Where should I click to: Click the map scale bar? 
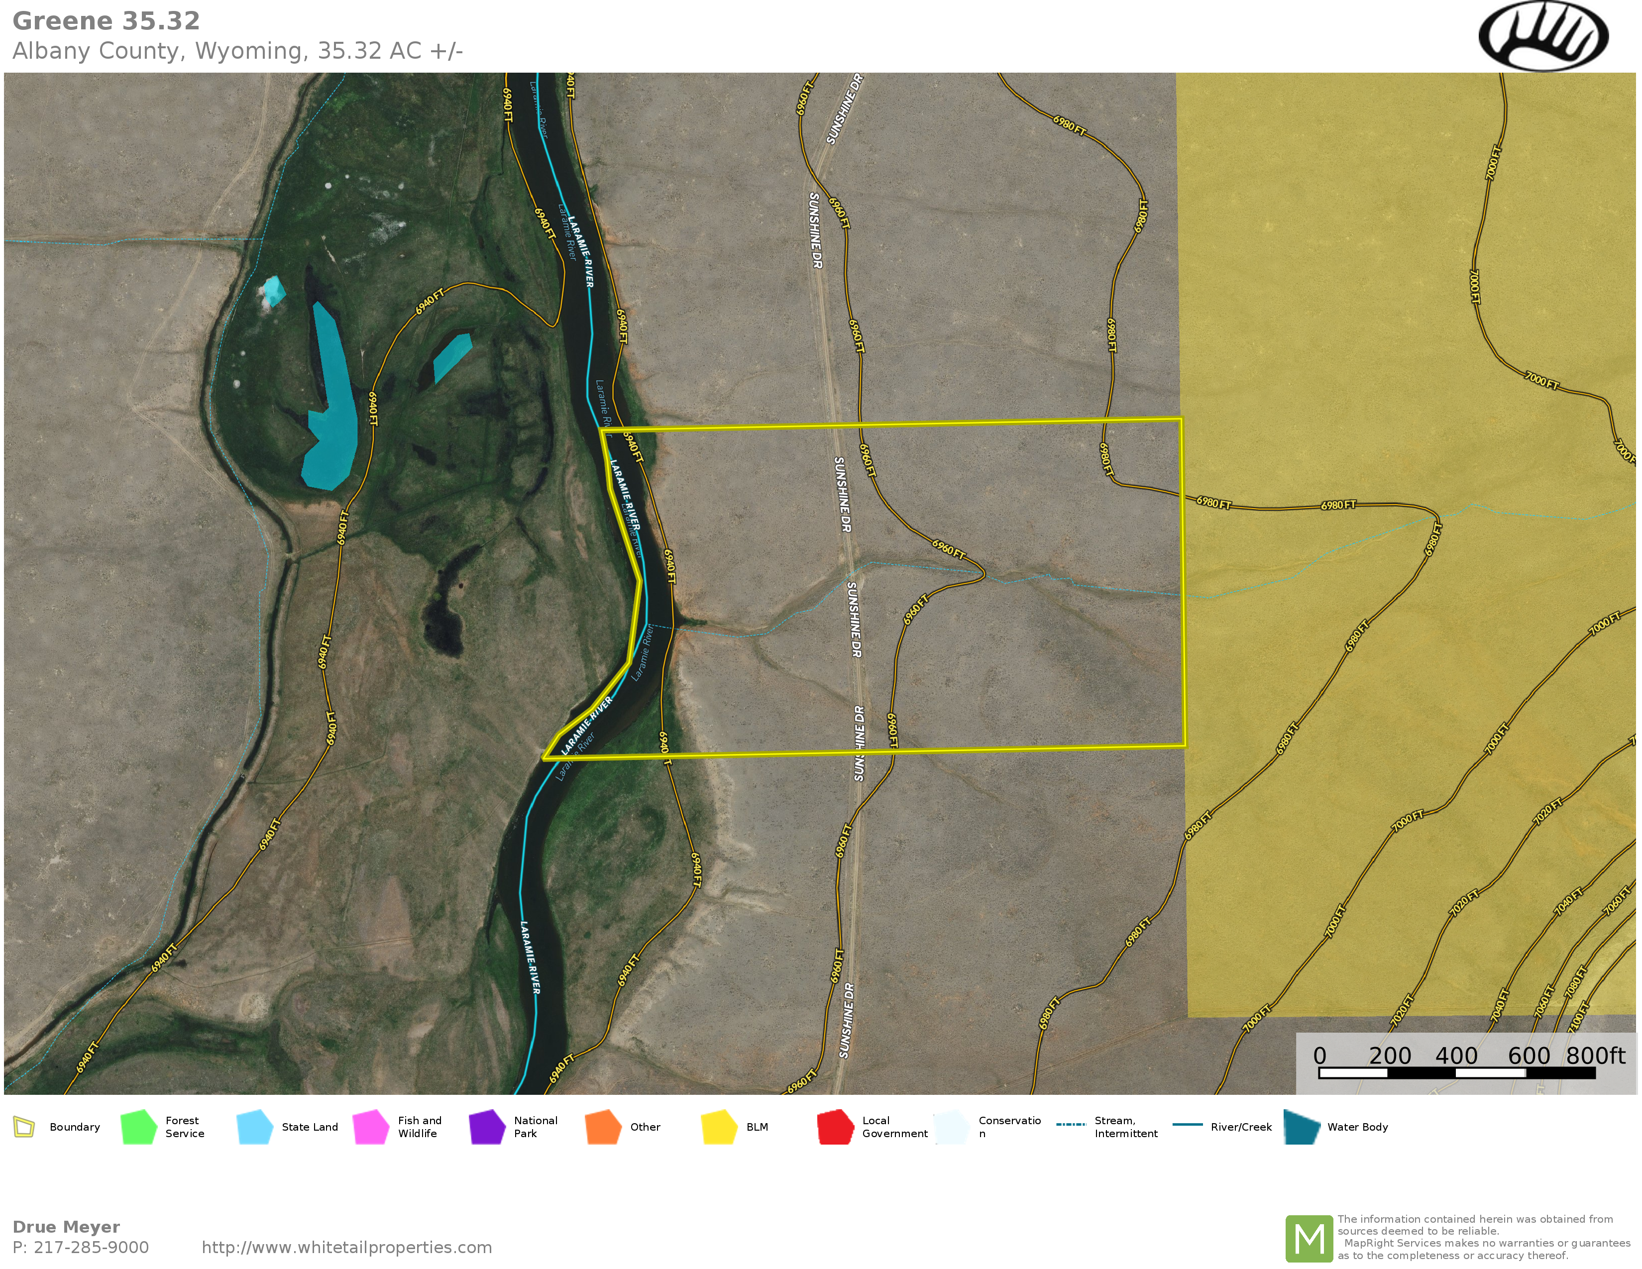1456,1073
